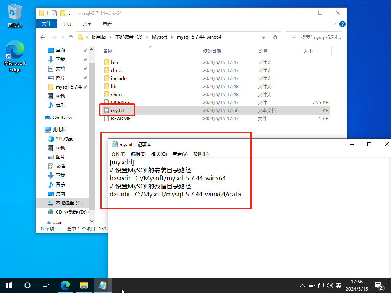The width and height of the screenshot is (391, 293).
Task: Click the basedir line in Notepad
Action: pyautogui.click(x=168, y=179)
